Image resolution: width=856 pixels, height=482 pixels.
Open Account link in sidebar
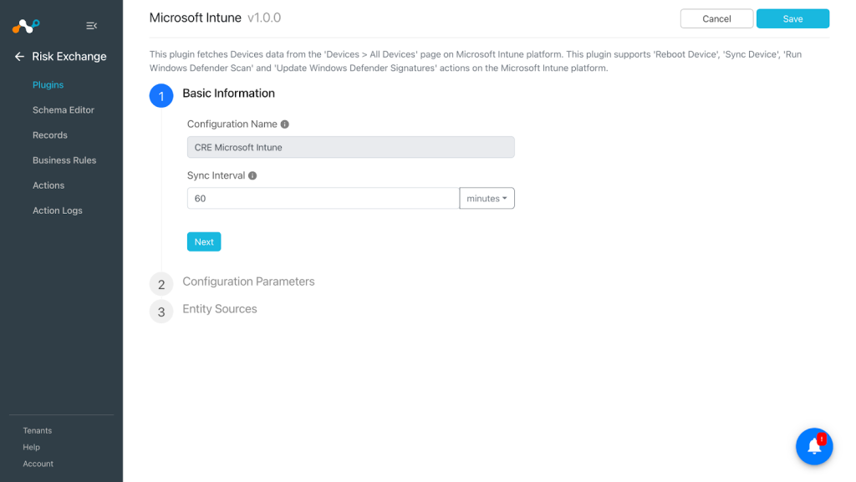(38, 464)
